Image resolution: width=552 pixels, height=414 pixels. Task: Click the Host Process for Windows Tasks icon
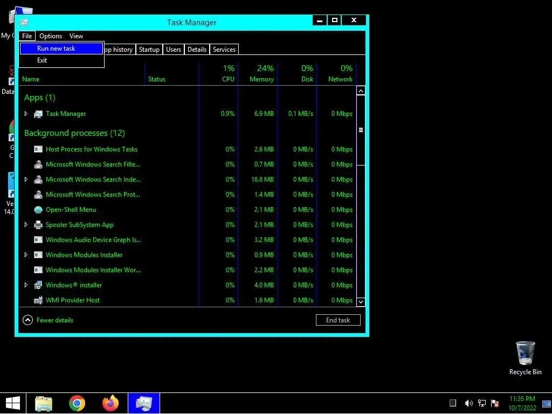coord(38,149)
